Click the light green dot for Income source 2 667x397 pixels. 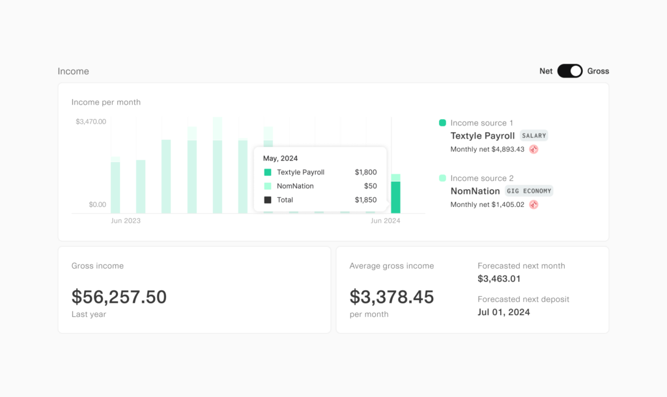tap(443, 178)
